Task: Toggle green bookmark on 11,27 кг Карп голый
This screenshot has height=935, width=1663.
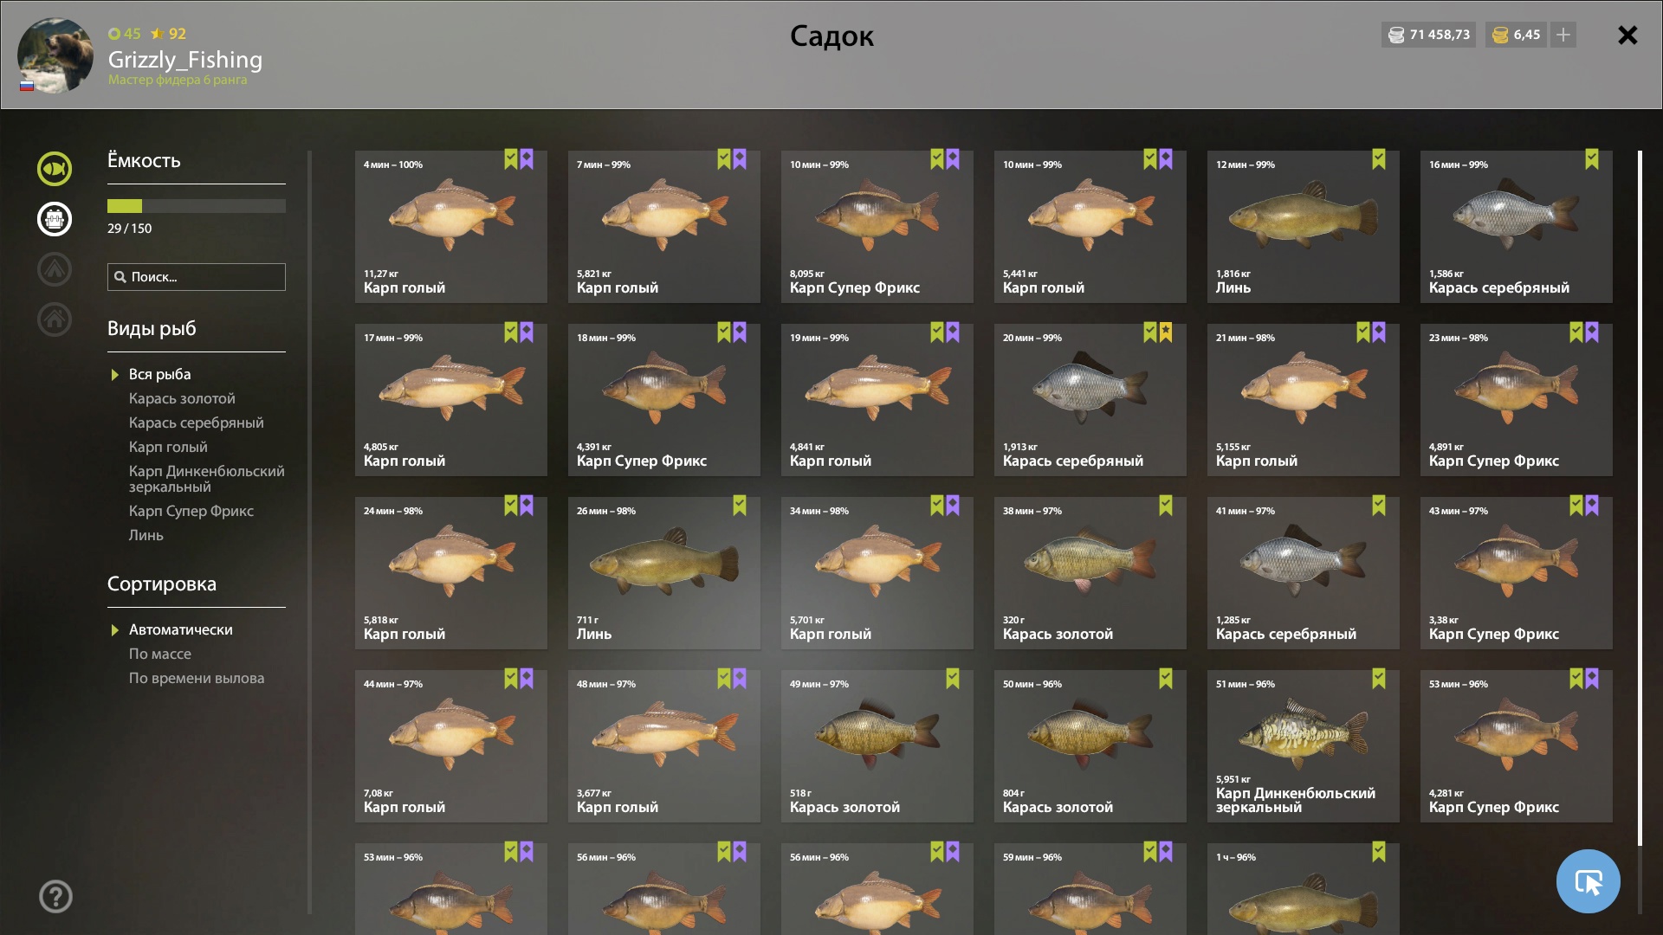Action: (511, 159)
